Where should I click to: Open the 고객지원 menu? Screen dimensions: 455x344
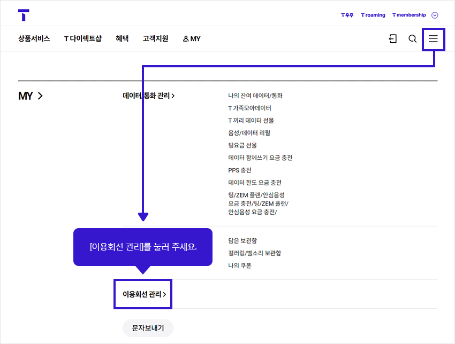156,38
